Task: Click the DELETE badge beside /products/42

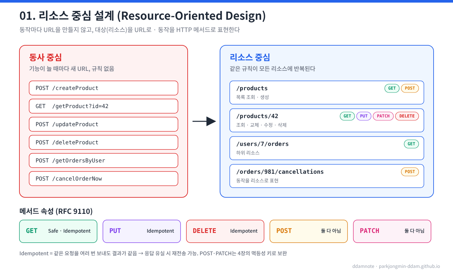Action: (x=407, y=116)
